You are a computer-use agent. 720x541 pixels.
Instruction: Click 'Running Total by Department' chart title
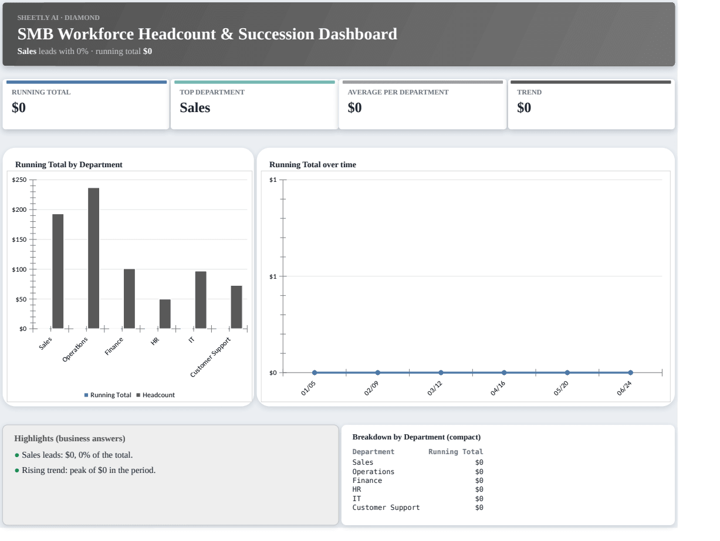69,164
